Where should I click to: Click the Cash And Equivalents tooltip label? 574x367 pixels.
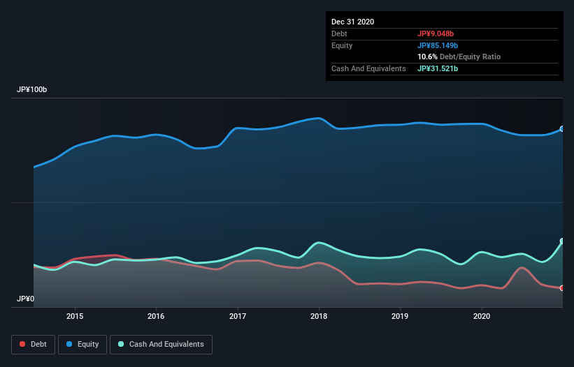[368, 68]
